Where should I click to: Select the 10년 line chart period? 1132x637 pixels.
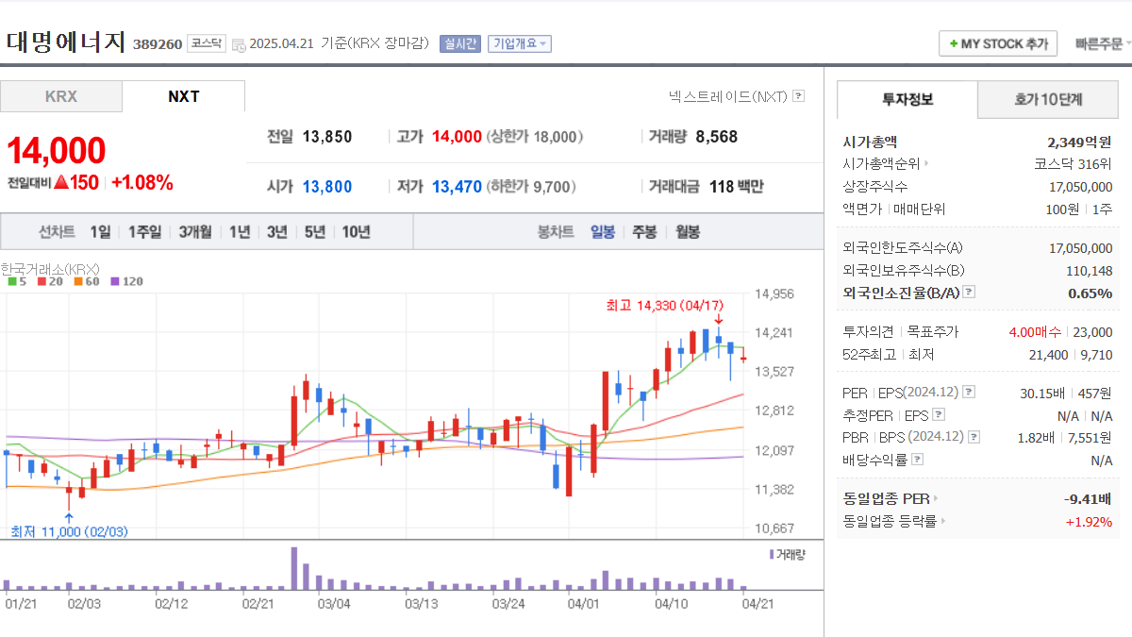[357, 232]
